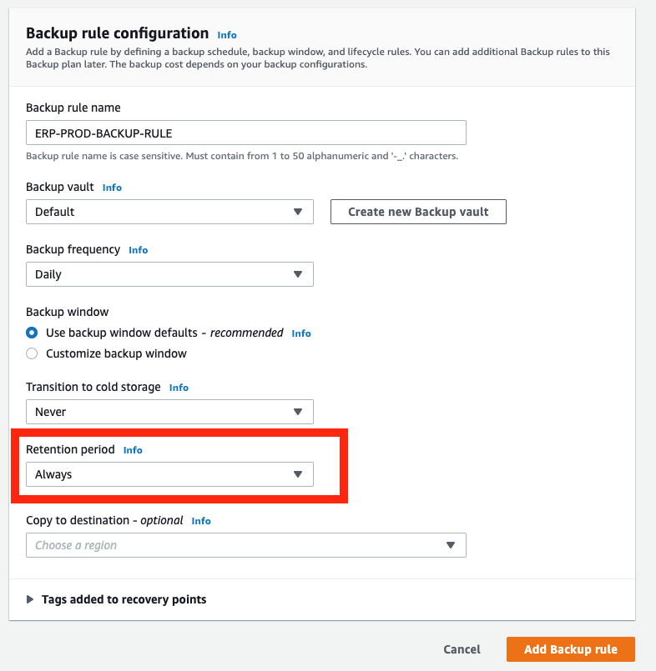
Task: Open Info next to Backup frequency
Action: tap(138, 249)
